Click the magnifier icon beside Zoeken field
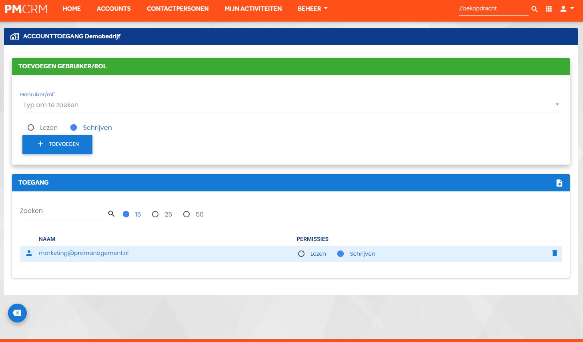Viewport: 583px width, 342px height. point(111,214)
